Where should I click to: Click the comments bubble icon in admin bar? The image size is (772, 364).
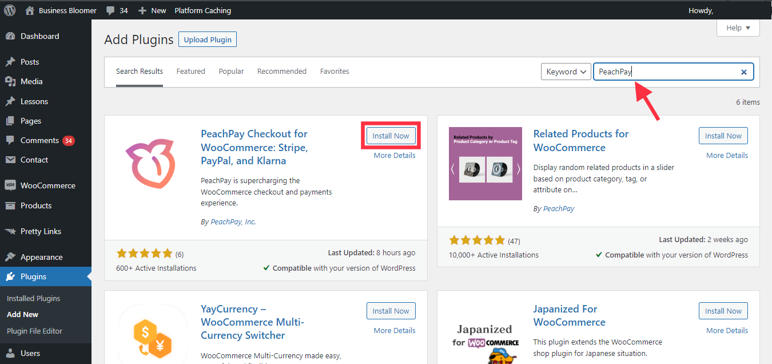[x=110, y=10]
